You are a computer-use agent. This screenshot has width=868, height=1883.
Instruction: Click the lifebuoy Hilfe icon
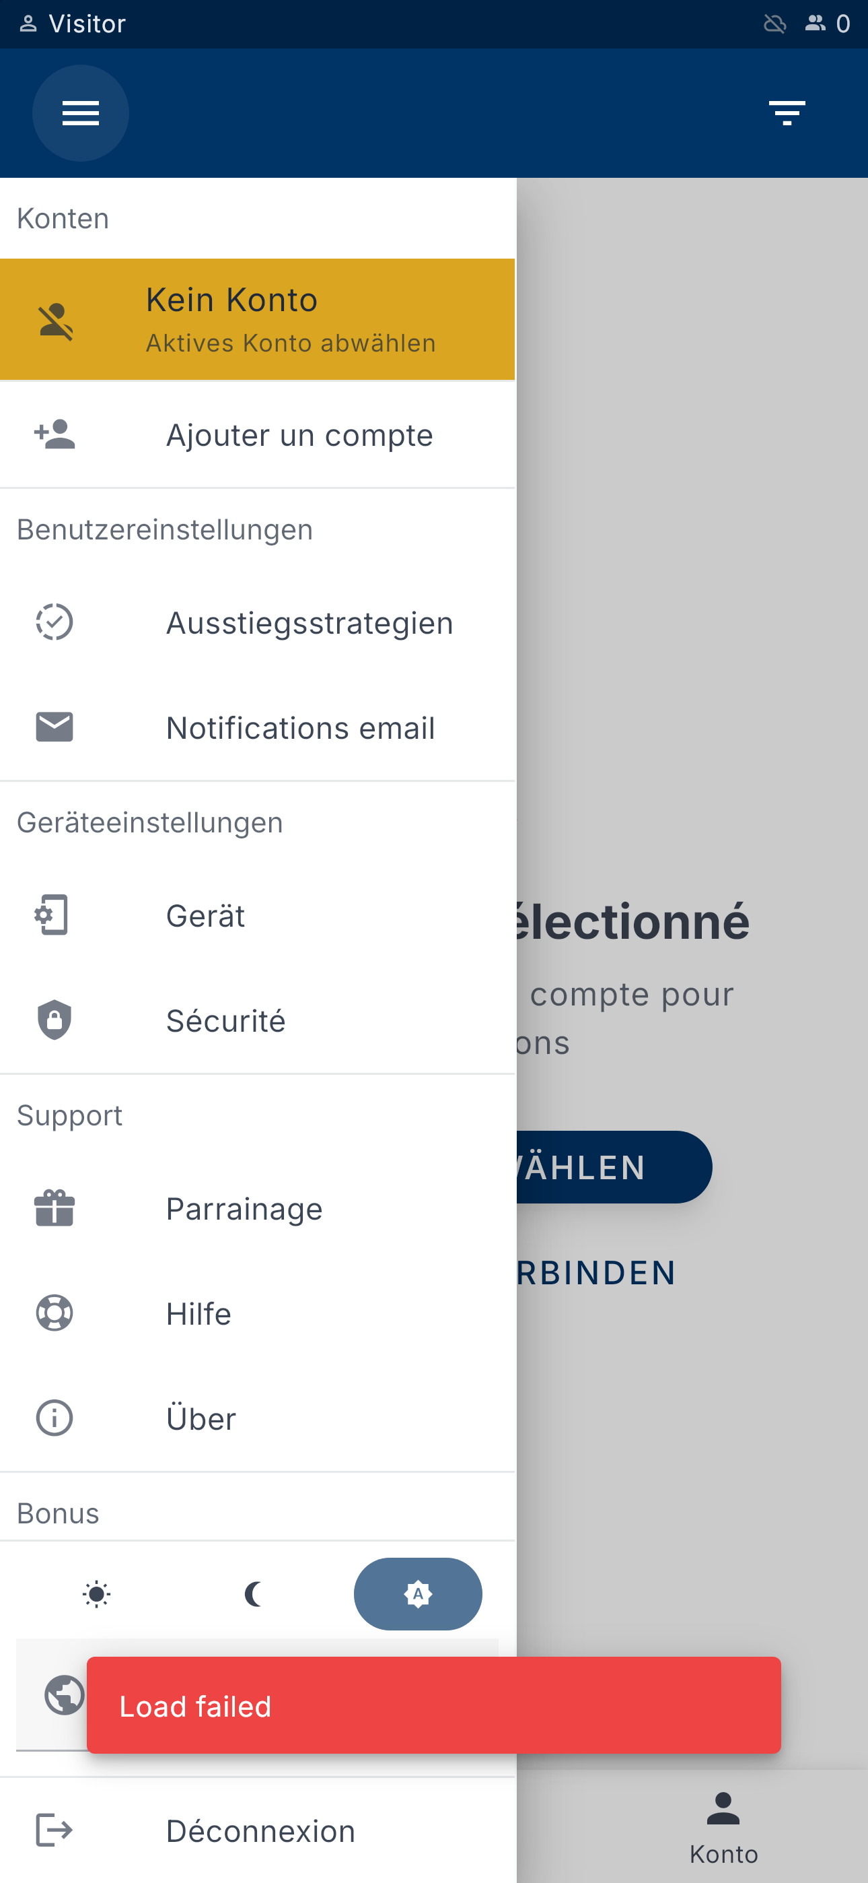pyautogui.click(x=55, y=1313)
